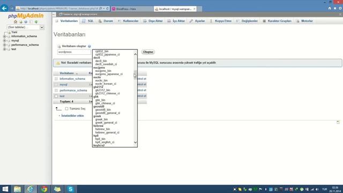Select mysql in navigation tree
This screenshot has height=193, width=343.
tap(15, 41)
